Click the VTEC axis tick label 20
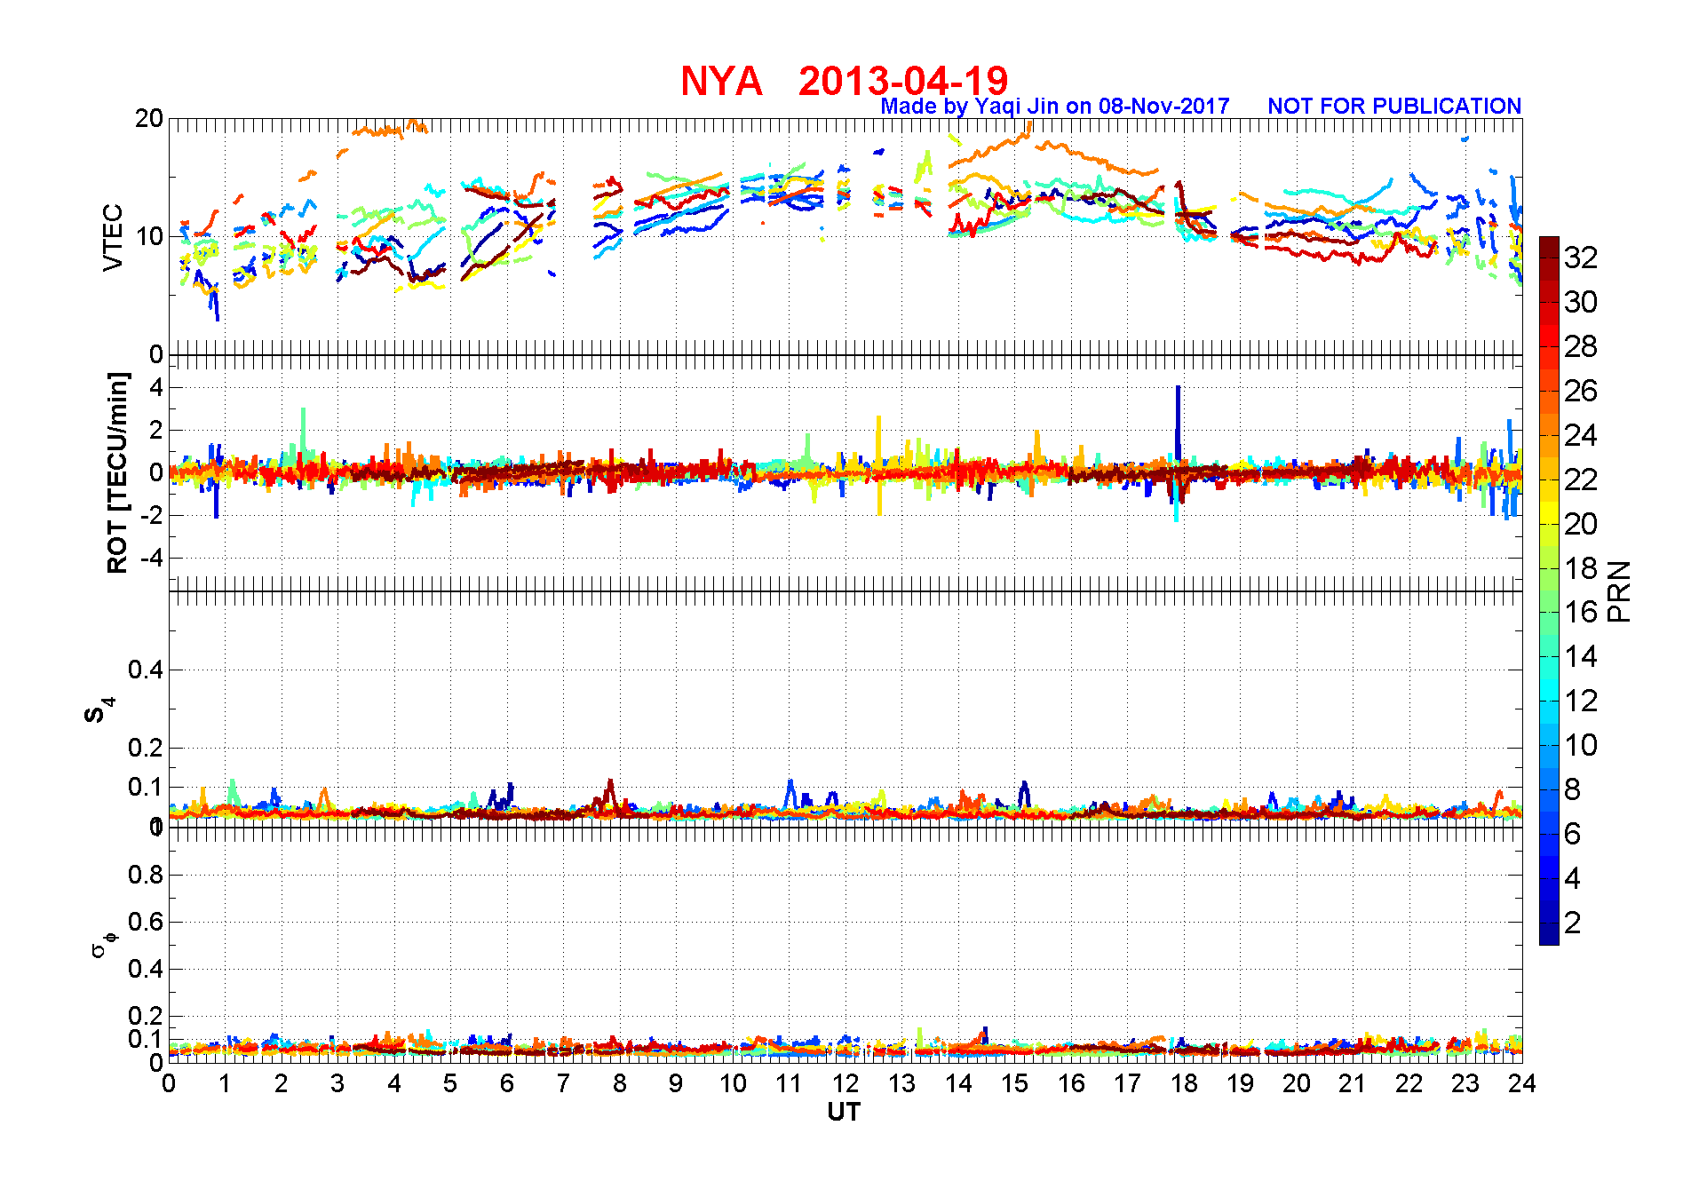 149,118
